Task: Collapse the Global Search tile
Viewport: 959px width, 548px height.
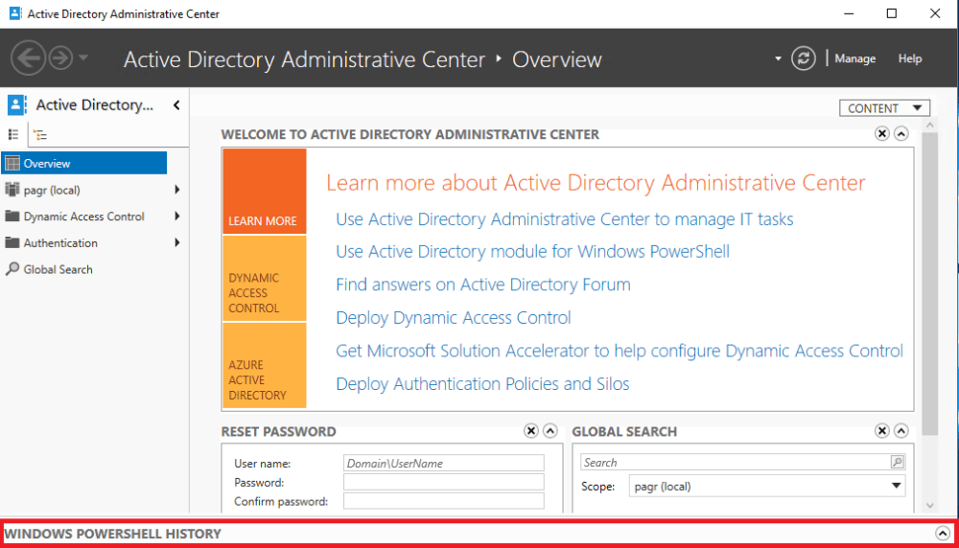Action: pyautogui.click(x=901, y=431)
